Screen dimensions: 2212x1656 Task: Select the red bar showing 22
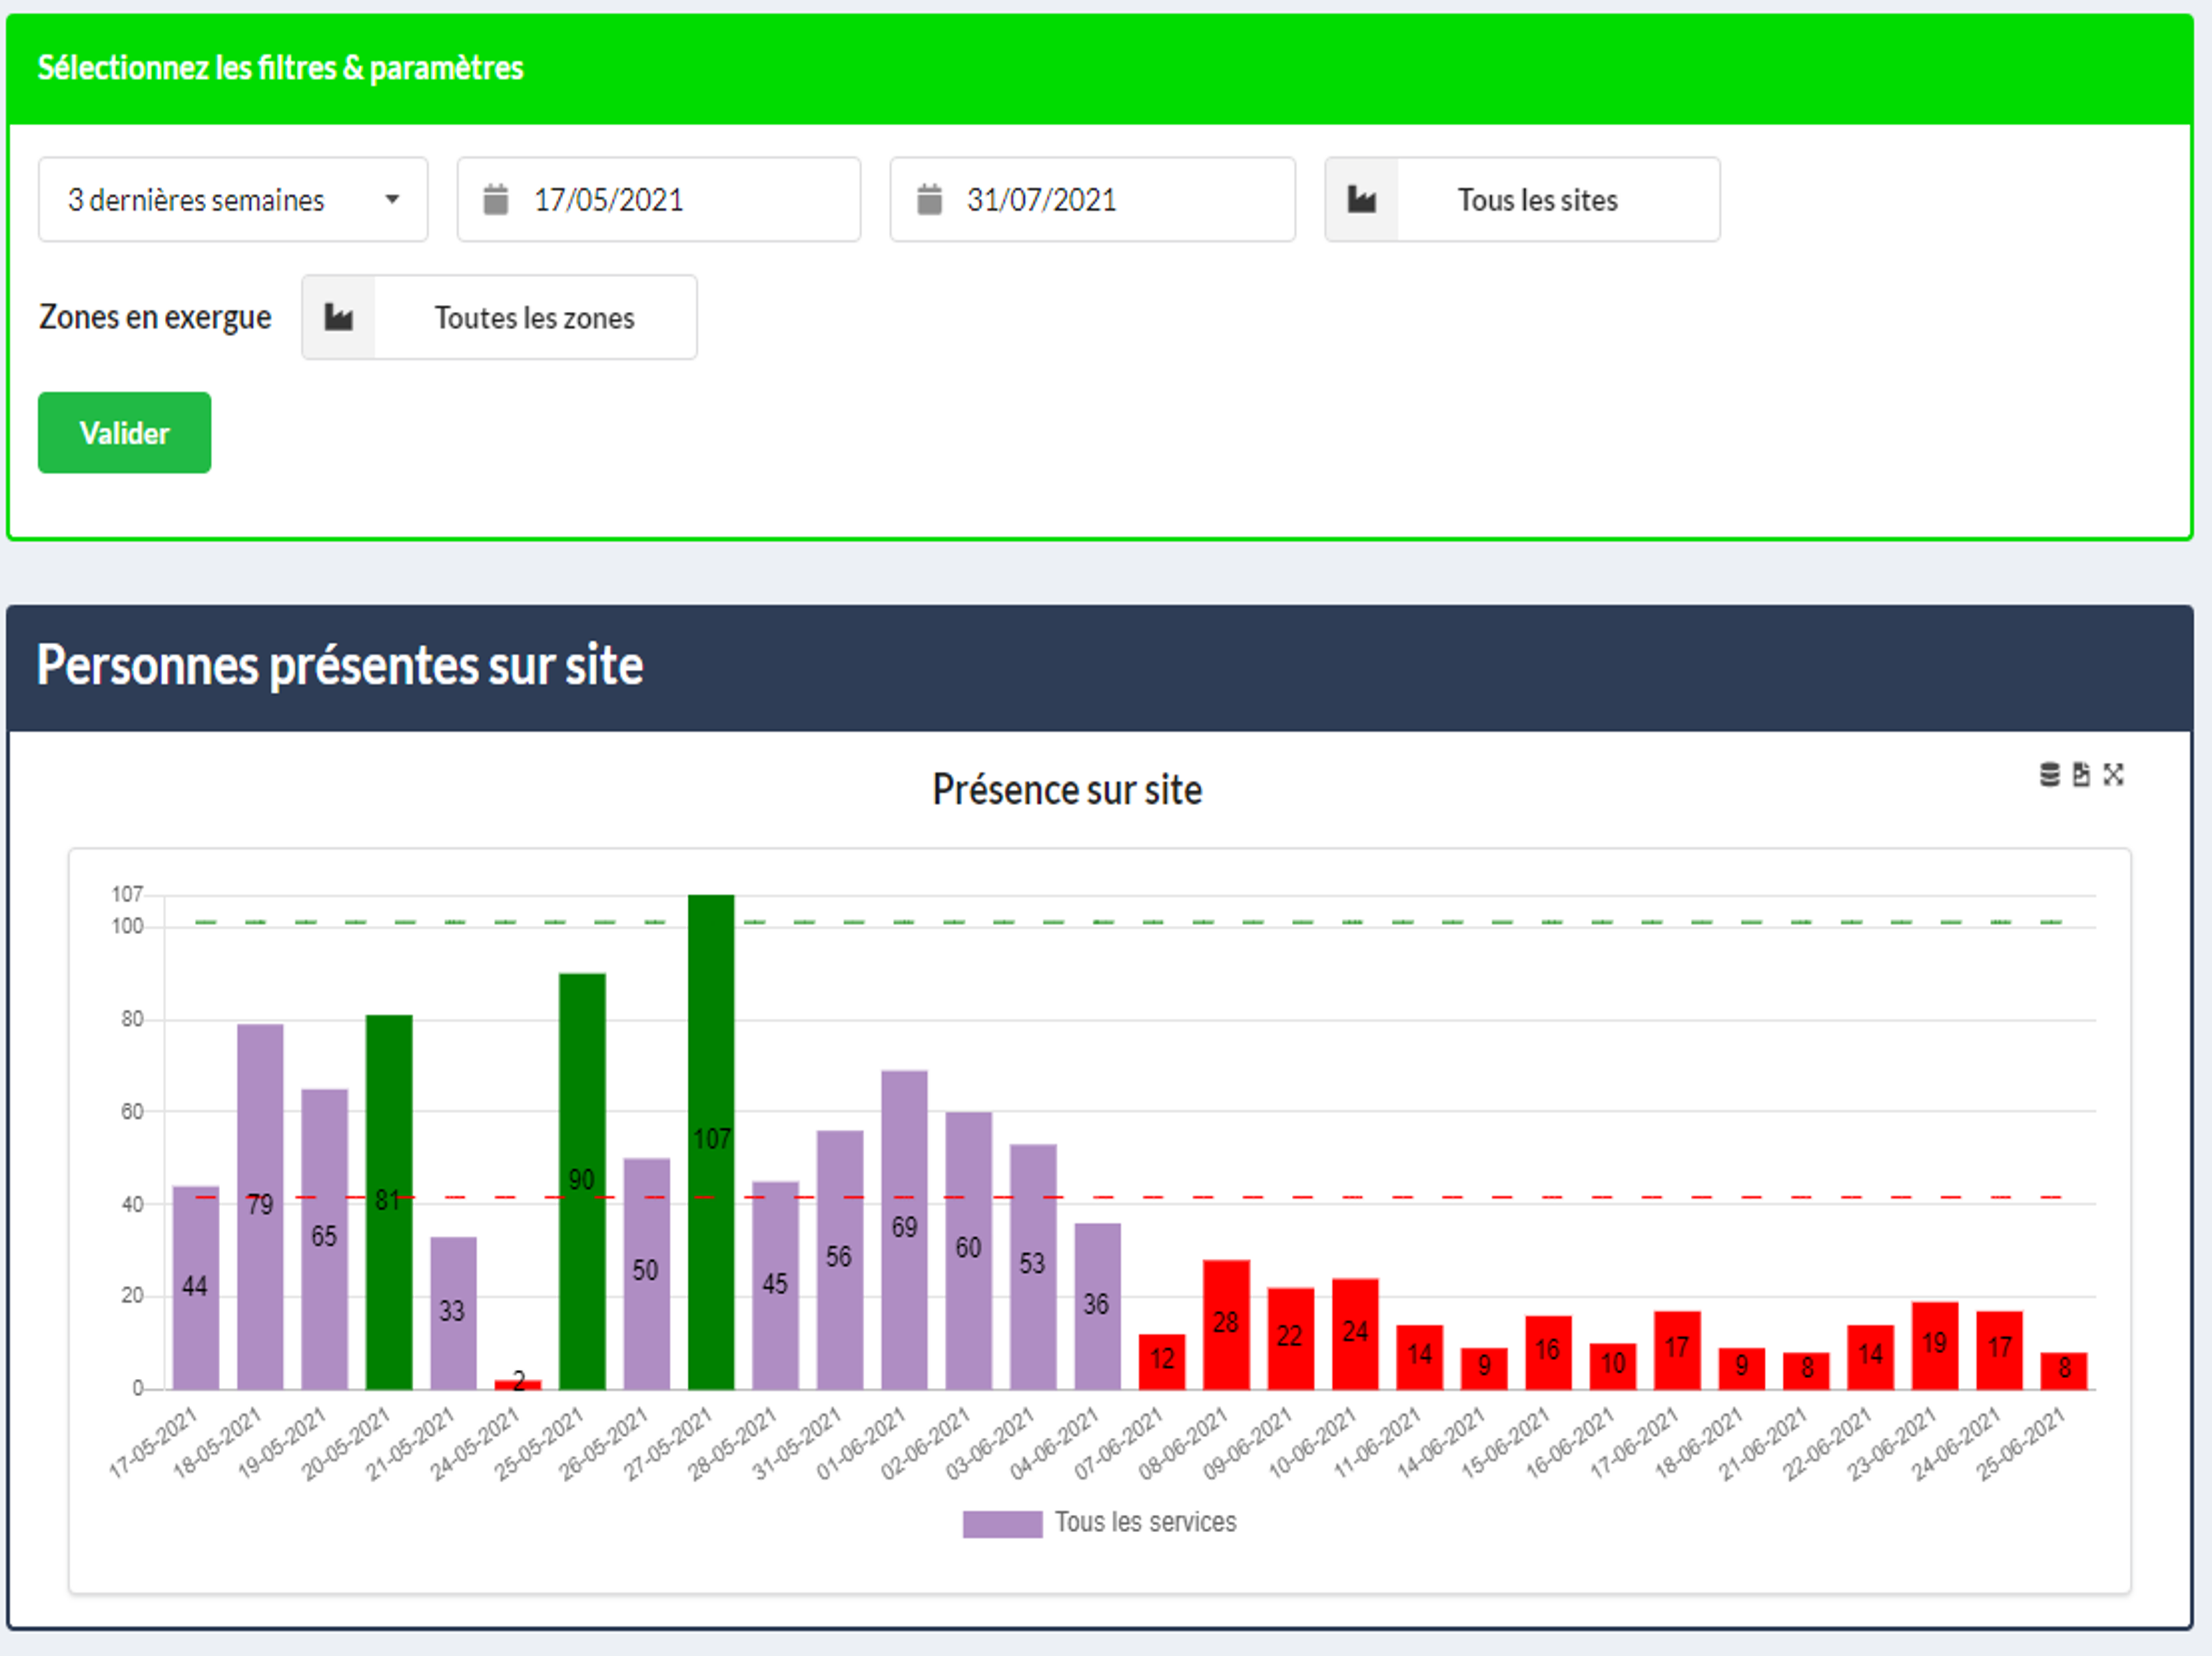[x=1291, y=1339]
